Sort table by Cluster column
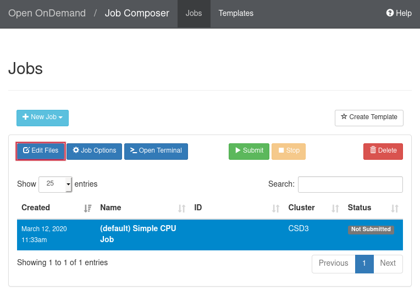Viewport: 420px width, 291px height. (313, 208)
